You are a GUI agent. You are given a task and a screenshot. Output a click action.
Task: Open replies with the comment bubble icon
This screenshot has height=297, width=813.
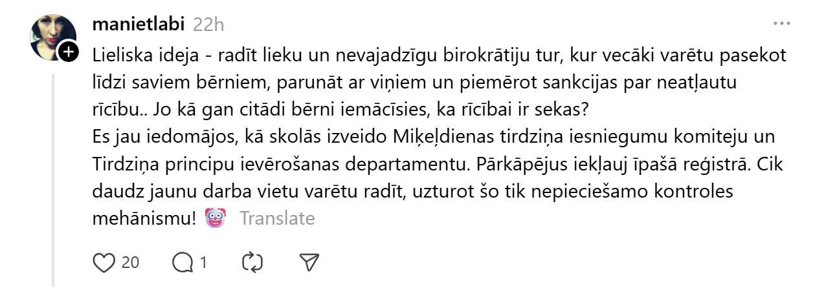tap(183, 262)
